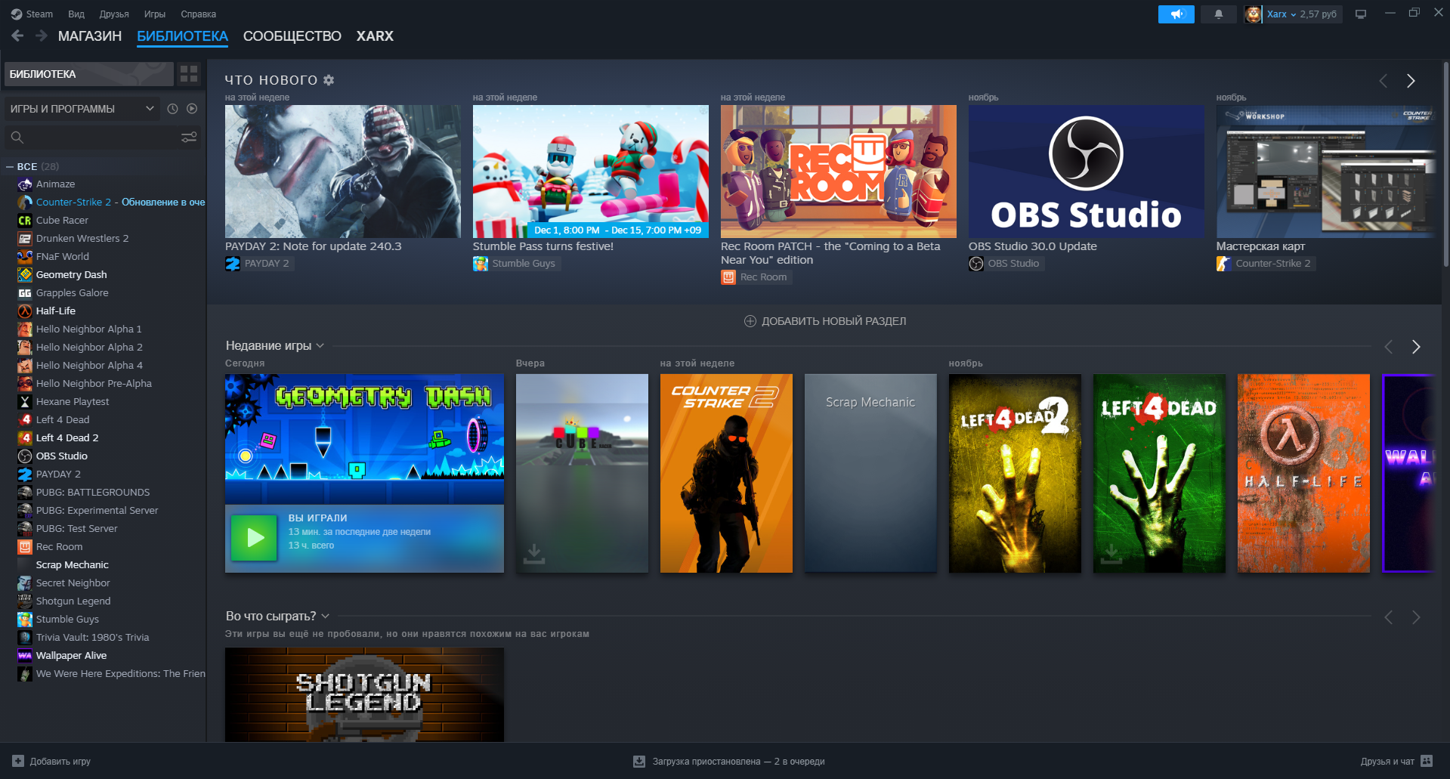Click the download icon on Cube Racer card

[x=534, y=554]
